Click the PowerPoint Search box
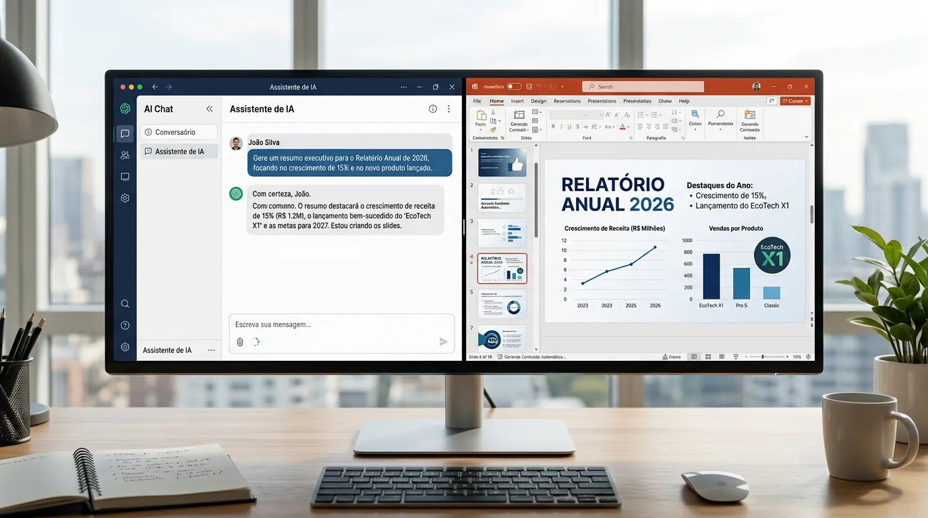928x518 pixels. point(643,86)
